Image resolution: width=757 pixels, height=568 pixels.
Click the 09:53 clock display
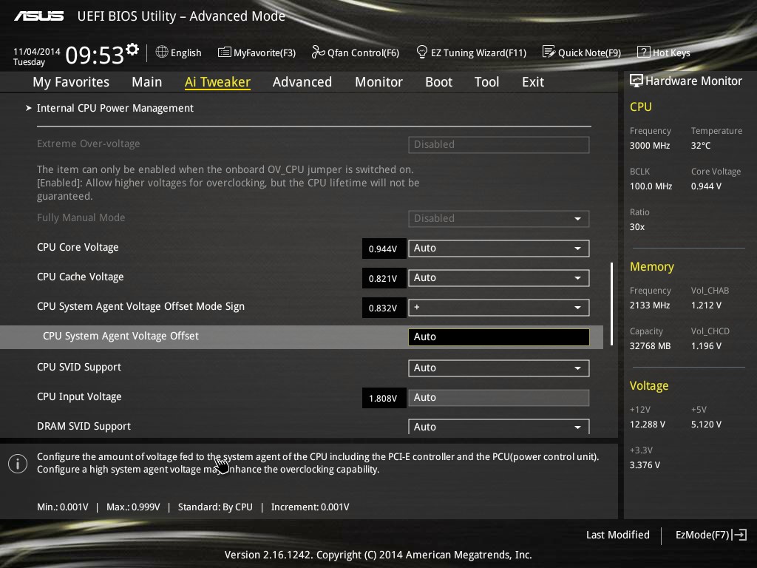tap(95, 55)
